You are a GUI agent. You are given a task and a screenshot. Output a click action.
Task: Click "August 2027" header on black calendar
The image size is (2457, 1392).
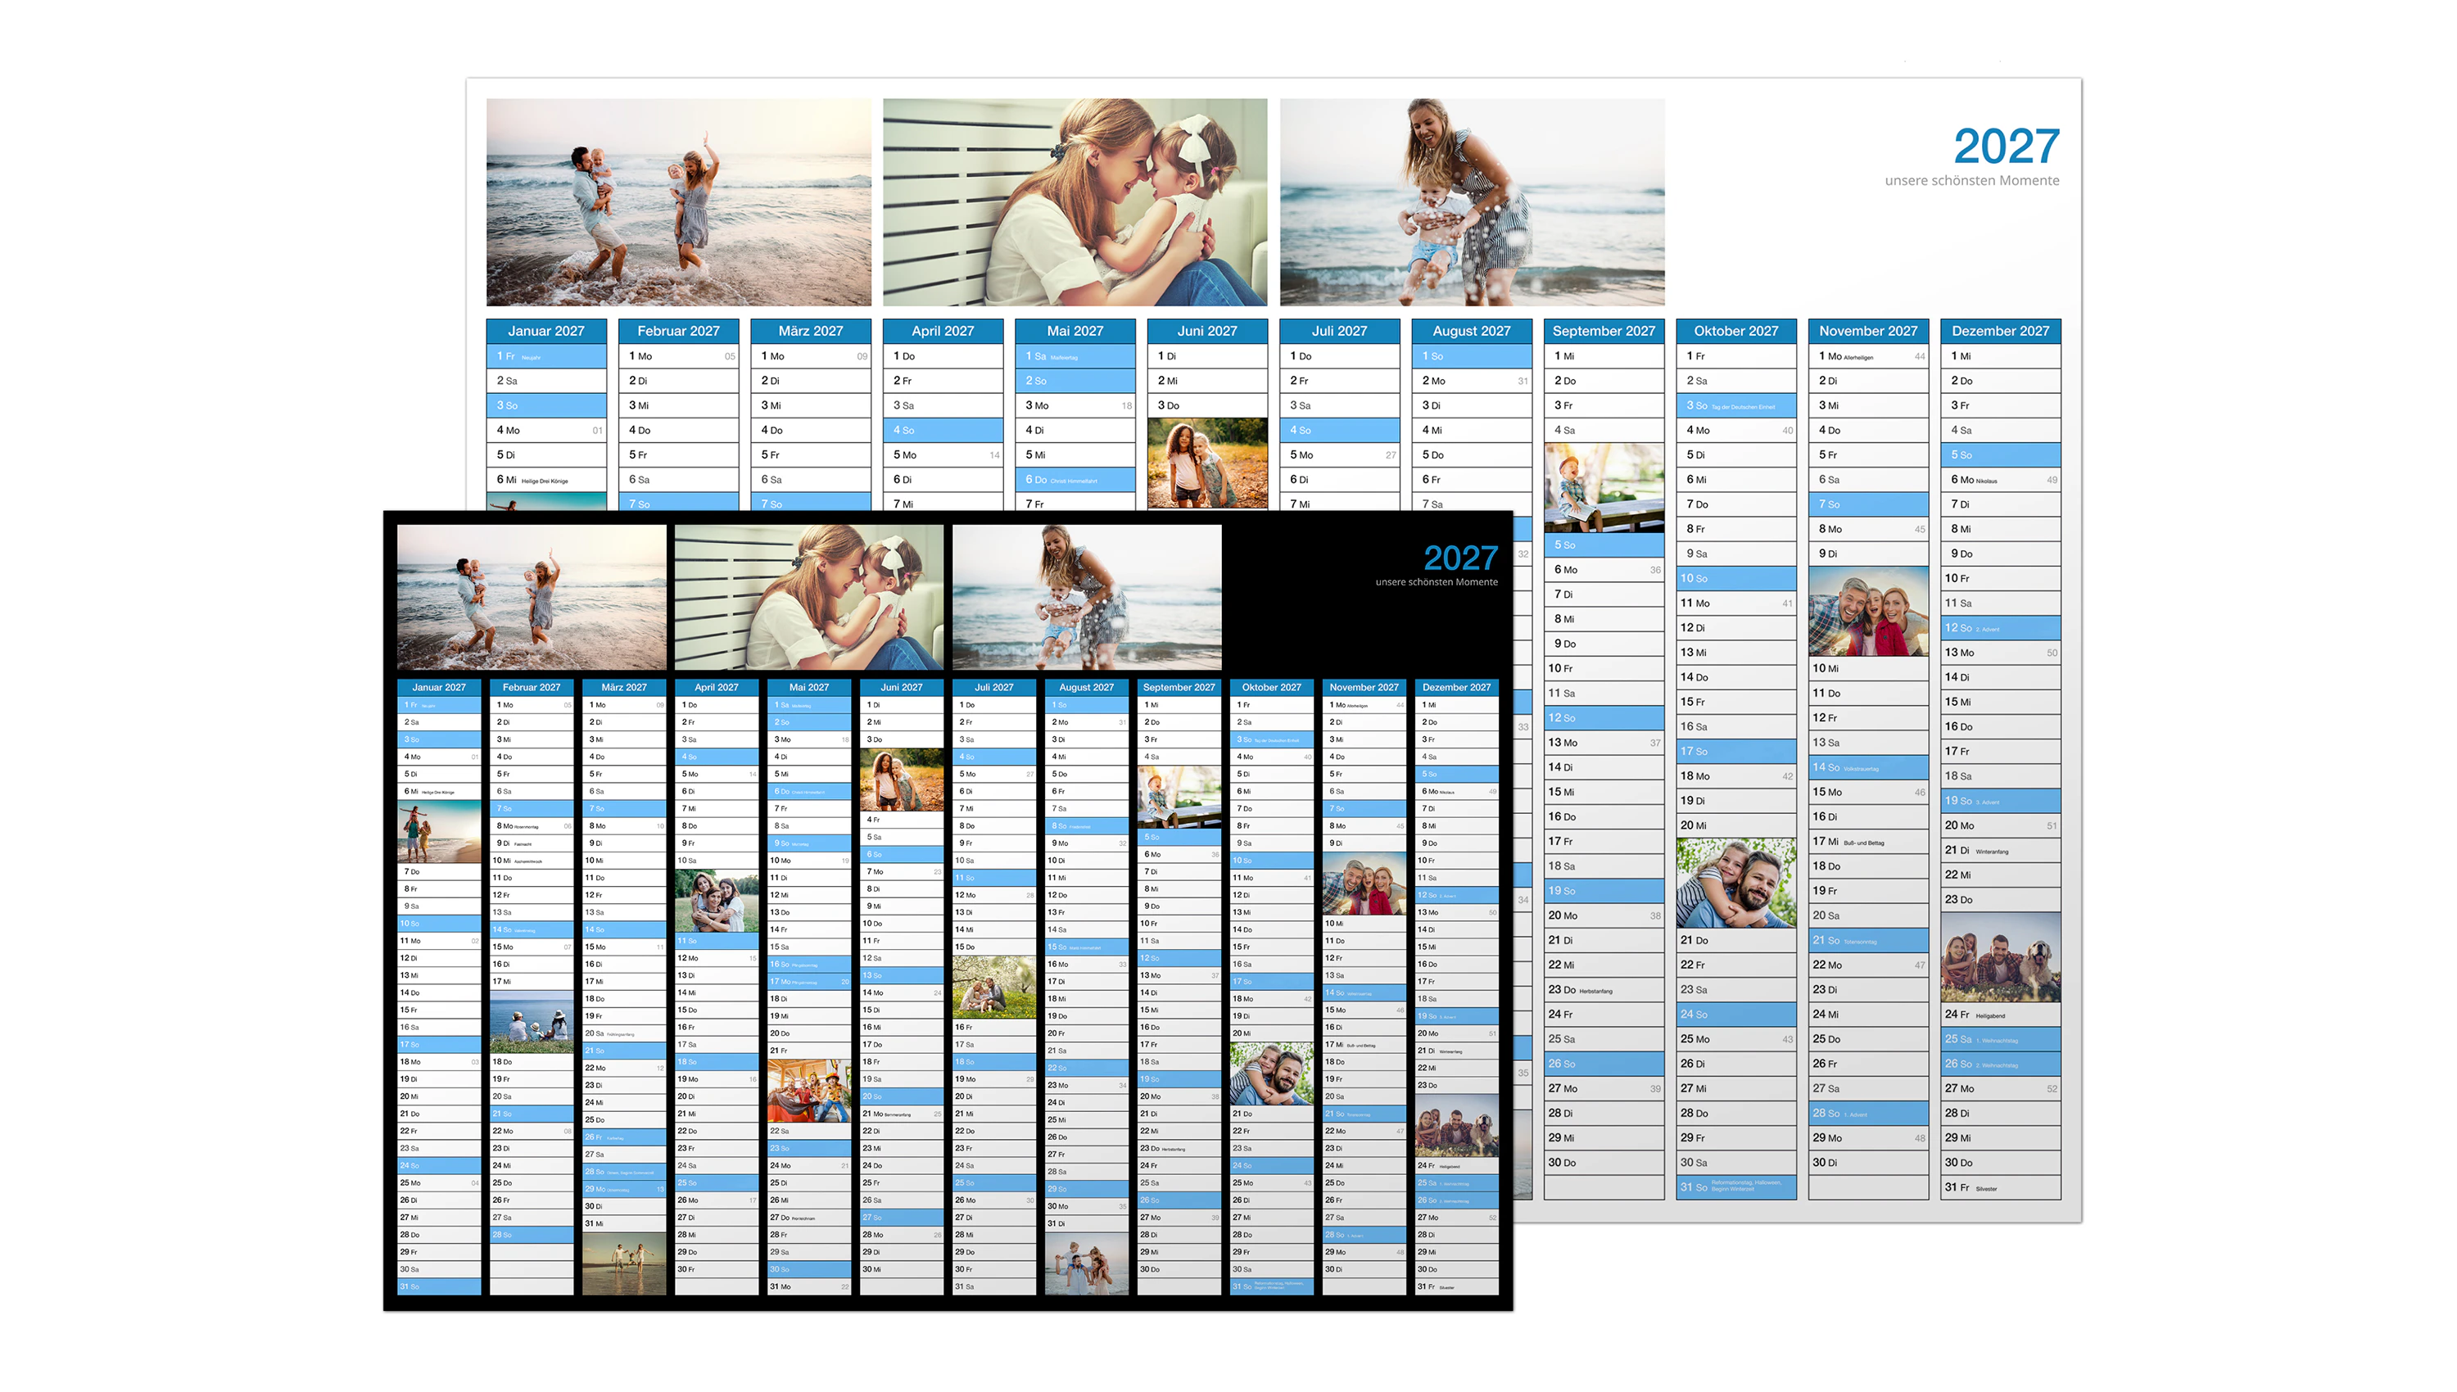tap(1085, 686)
